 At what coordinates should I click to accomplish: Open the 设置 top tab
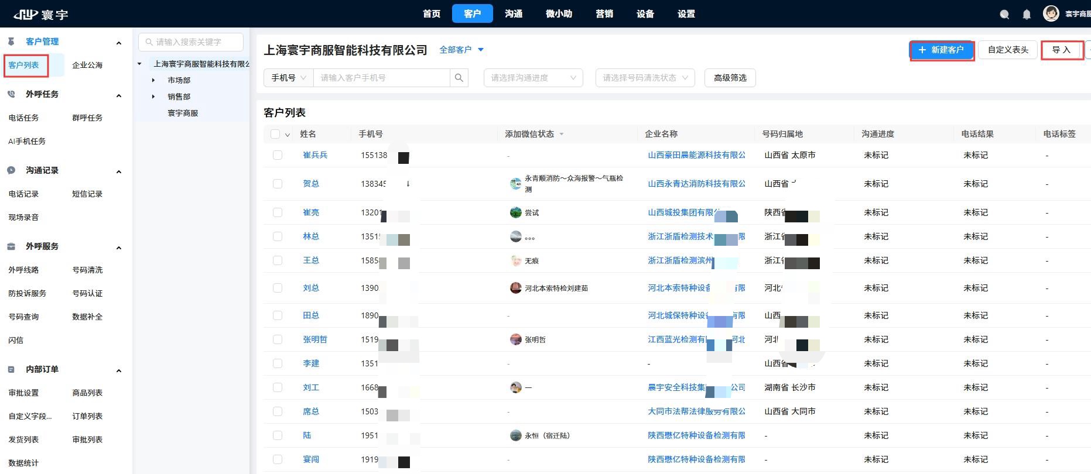686,13
